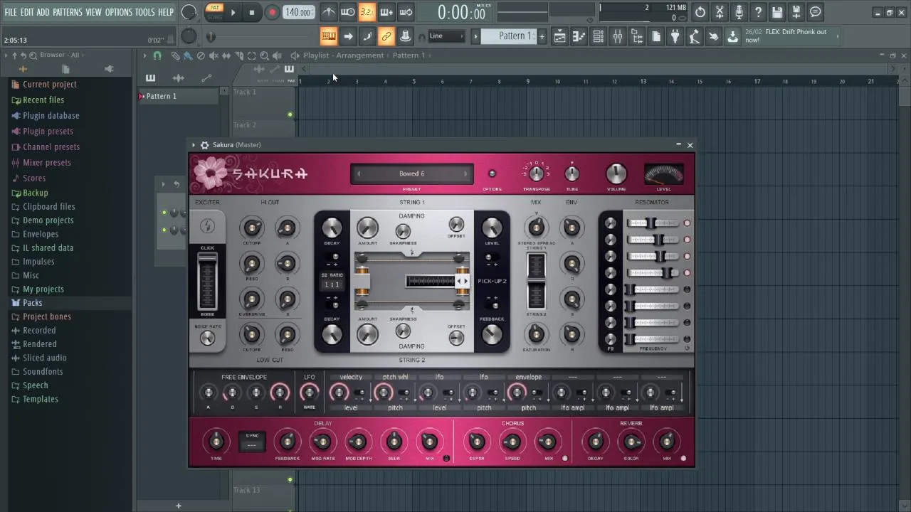Open Templates folder in browser
Image resolution: width=911 pixels, height=512 pixels.
tap(40, 400)
